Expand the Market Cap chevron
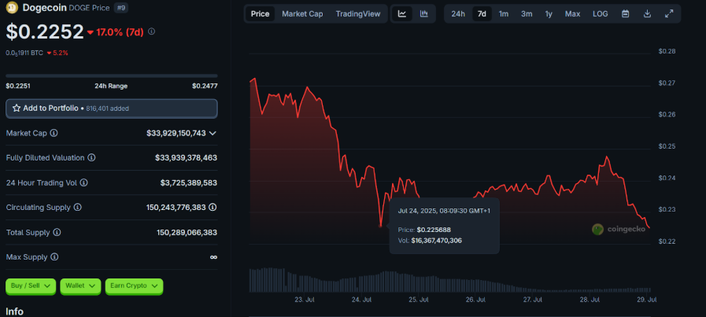Screen dimensions: 706x317 click(x=213, y=134)
